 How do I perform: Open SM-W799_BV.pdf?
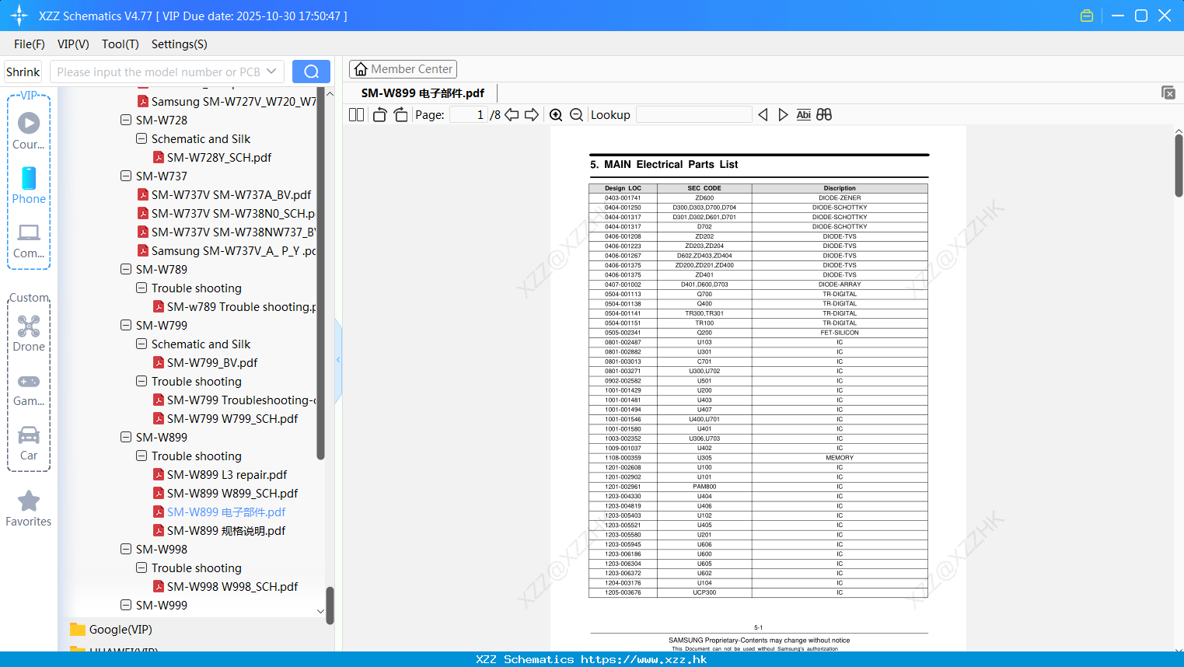(212, 362)
